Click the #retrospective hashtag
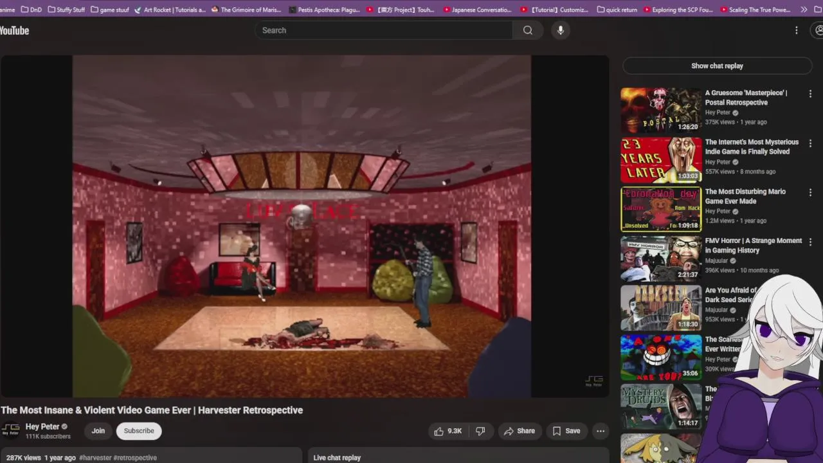823x463 pixels. pyautogui.click(x=136, y=458)
